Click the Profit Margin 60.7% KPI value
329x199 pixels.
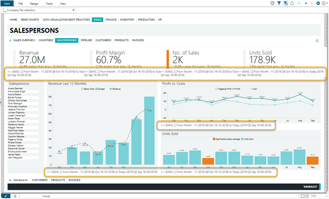pyautogui.click(x=109, y=60)
